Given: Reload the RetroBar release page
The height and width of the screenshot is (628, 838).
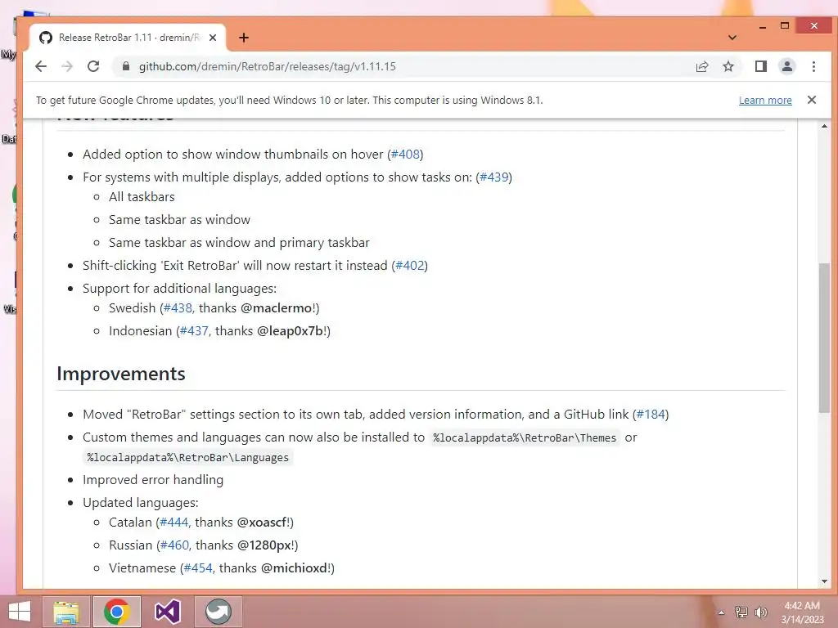Looking at the screenshot, I should tap(93, 66).
